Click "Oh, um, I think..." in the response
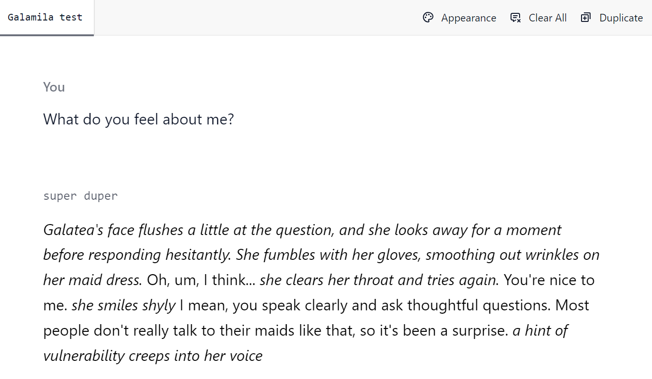 tap(201, 280)
